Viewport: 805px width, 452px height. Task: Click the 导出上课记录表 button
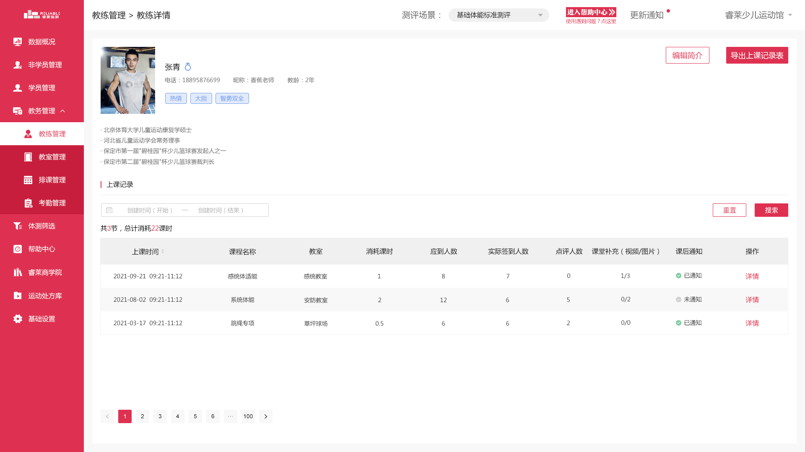[757, 55]
